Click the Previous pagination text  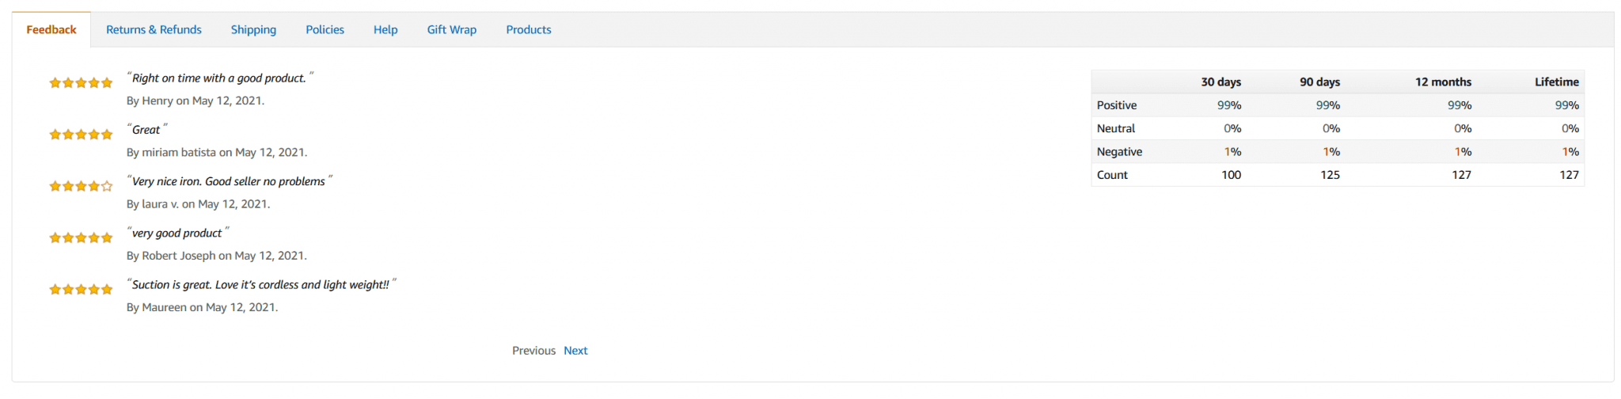point(533,351)
